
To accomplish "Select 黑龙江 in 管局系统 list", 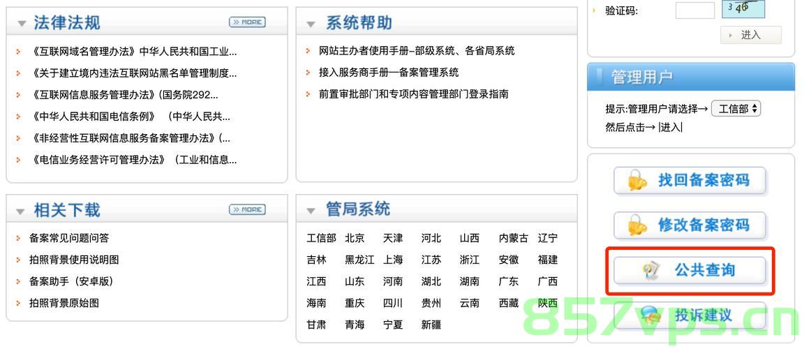I will (359, 260).
